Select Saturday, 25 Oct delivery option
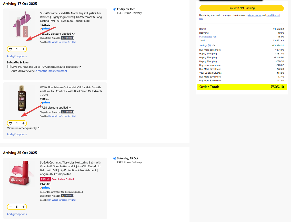This screenshot has height=222, width=291. [115, 159]
